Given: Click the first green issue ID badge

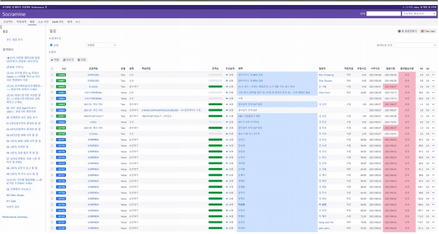Looking at the screenshot, I should click(x=61, y=75).
